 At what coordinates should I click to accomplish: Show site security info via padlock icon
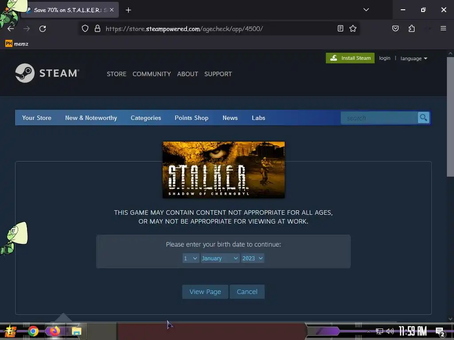coord(98,28)
